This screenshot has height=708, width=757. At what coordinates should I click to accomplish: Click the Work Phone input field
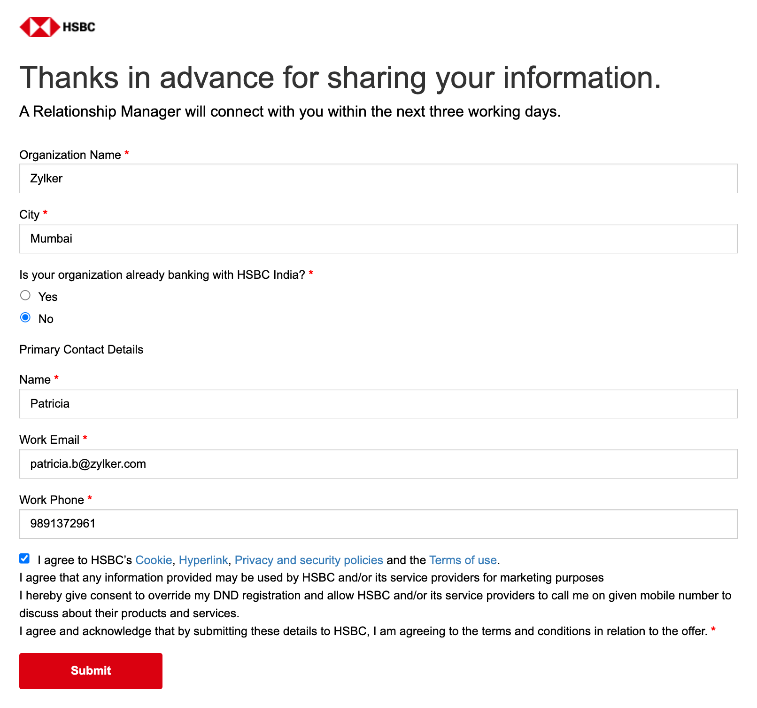tap(376, 523)
